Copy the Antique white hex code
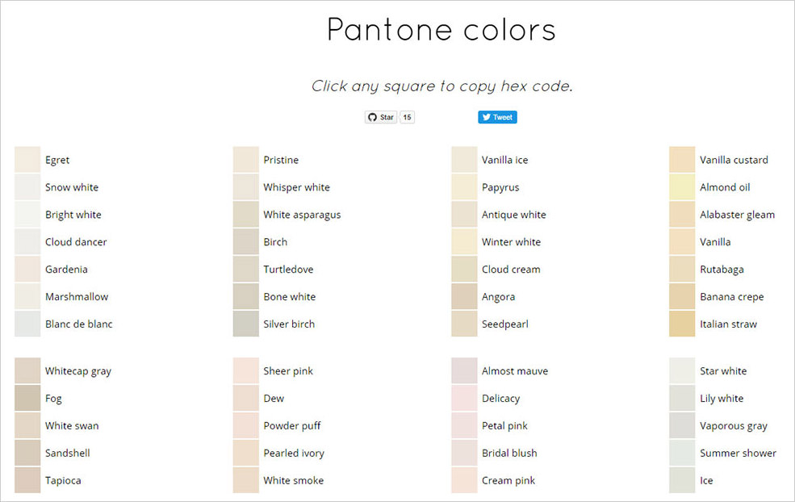 click(x=463, y=214)
